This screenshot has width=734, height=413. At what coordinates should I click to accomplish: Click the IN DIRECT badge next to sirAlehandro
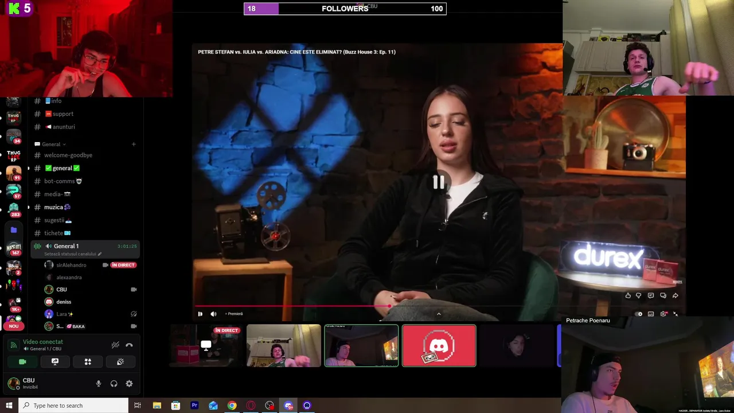click(123, 265)
